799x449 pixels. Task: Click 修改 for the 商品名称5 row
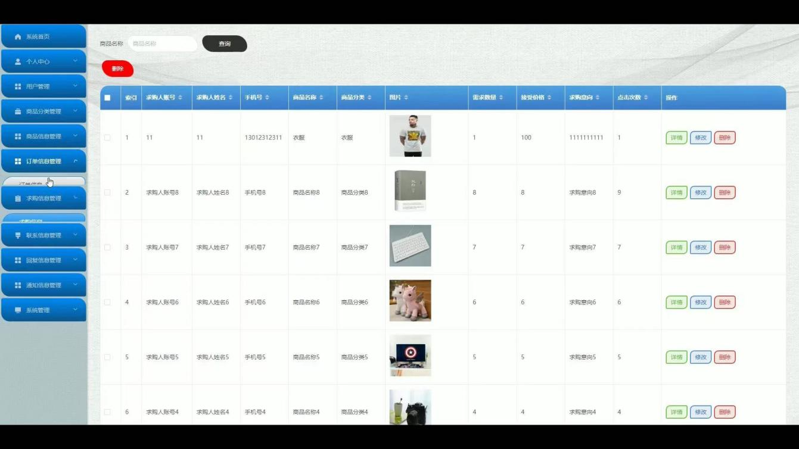(701, 357)
